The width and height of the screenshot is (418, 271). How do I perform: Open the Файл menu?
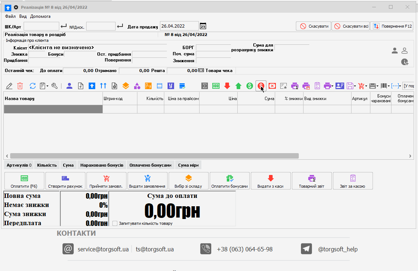pos(10,16)
